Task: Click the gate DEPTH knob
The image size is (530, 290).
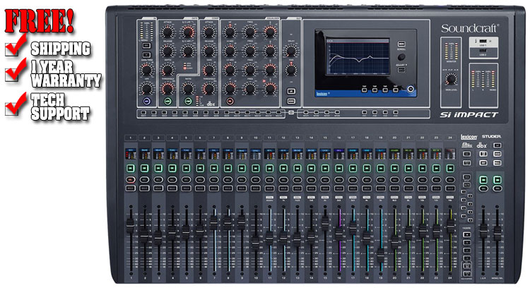Action: [167, 71]
